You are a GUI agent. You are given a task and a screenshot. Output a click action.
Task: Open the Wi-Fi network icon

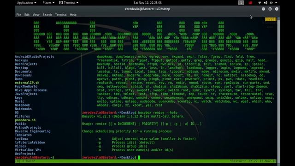pyautogui.click(x=260, y=3)
